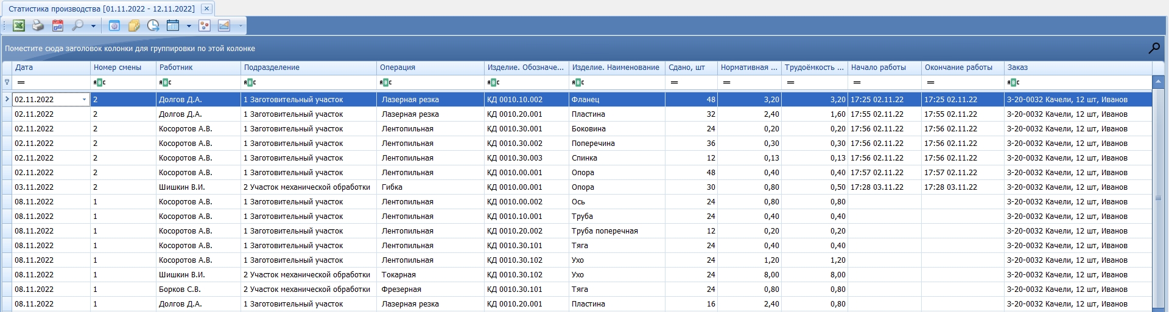Open date dropdown in selected 02.11.2022 cell
Screen dimensions: 1169x312
(x=85, y=99)
